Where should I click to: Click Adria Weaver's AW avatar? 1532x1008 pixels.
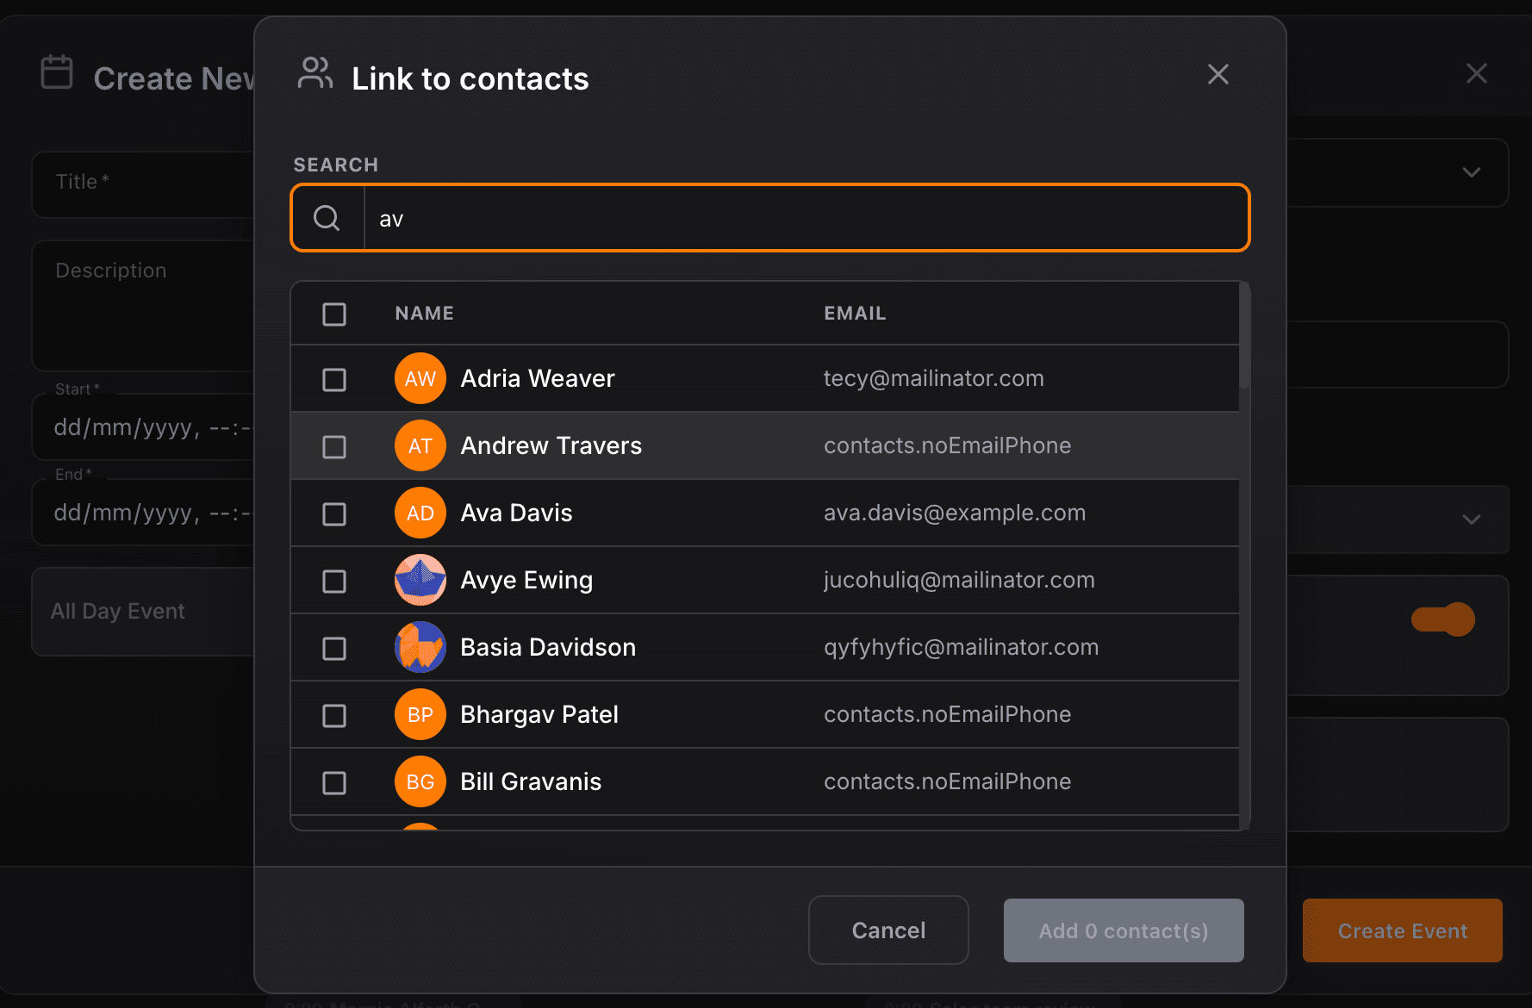(x=420, y=378)
